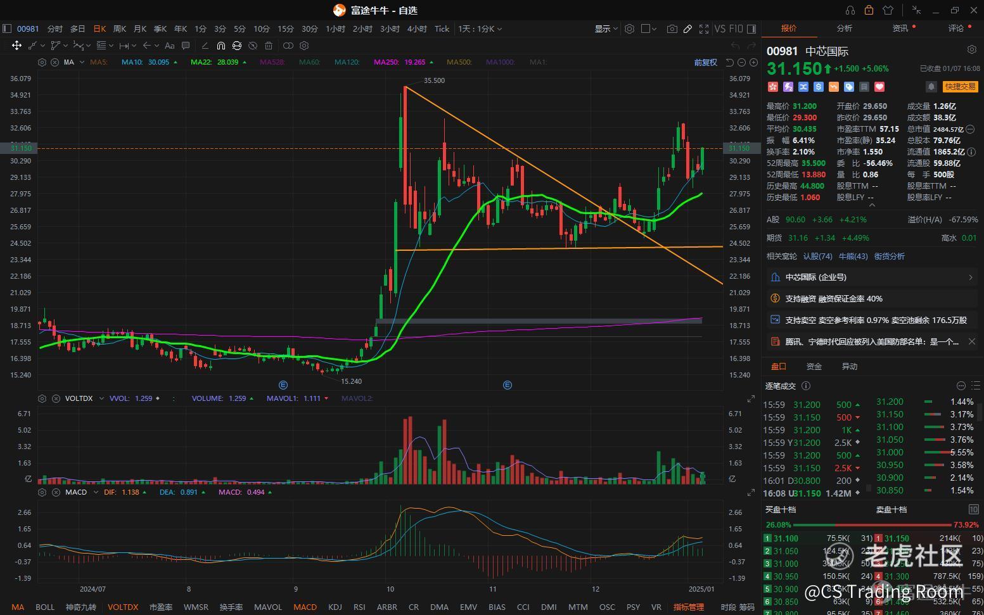984x615 pixels.
Task: Toggle left watchlist panel
Action: click(7, 29)
